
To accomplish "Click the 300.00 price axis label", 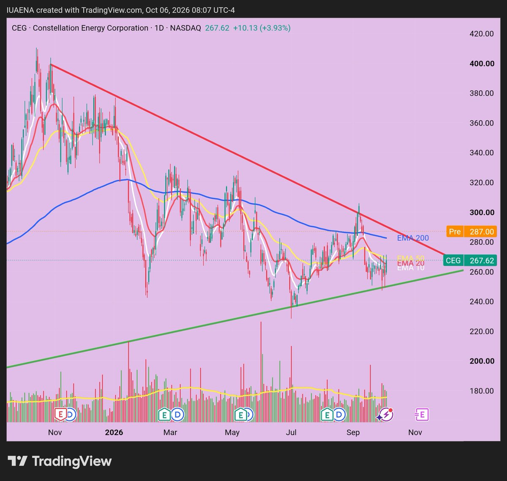I will tap(483, 213).
